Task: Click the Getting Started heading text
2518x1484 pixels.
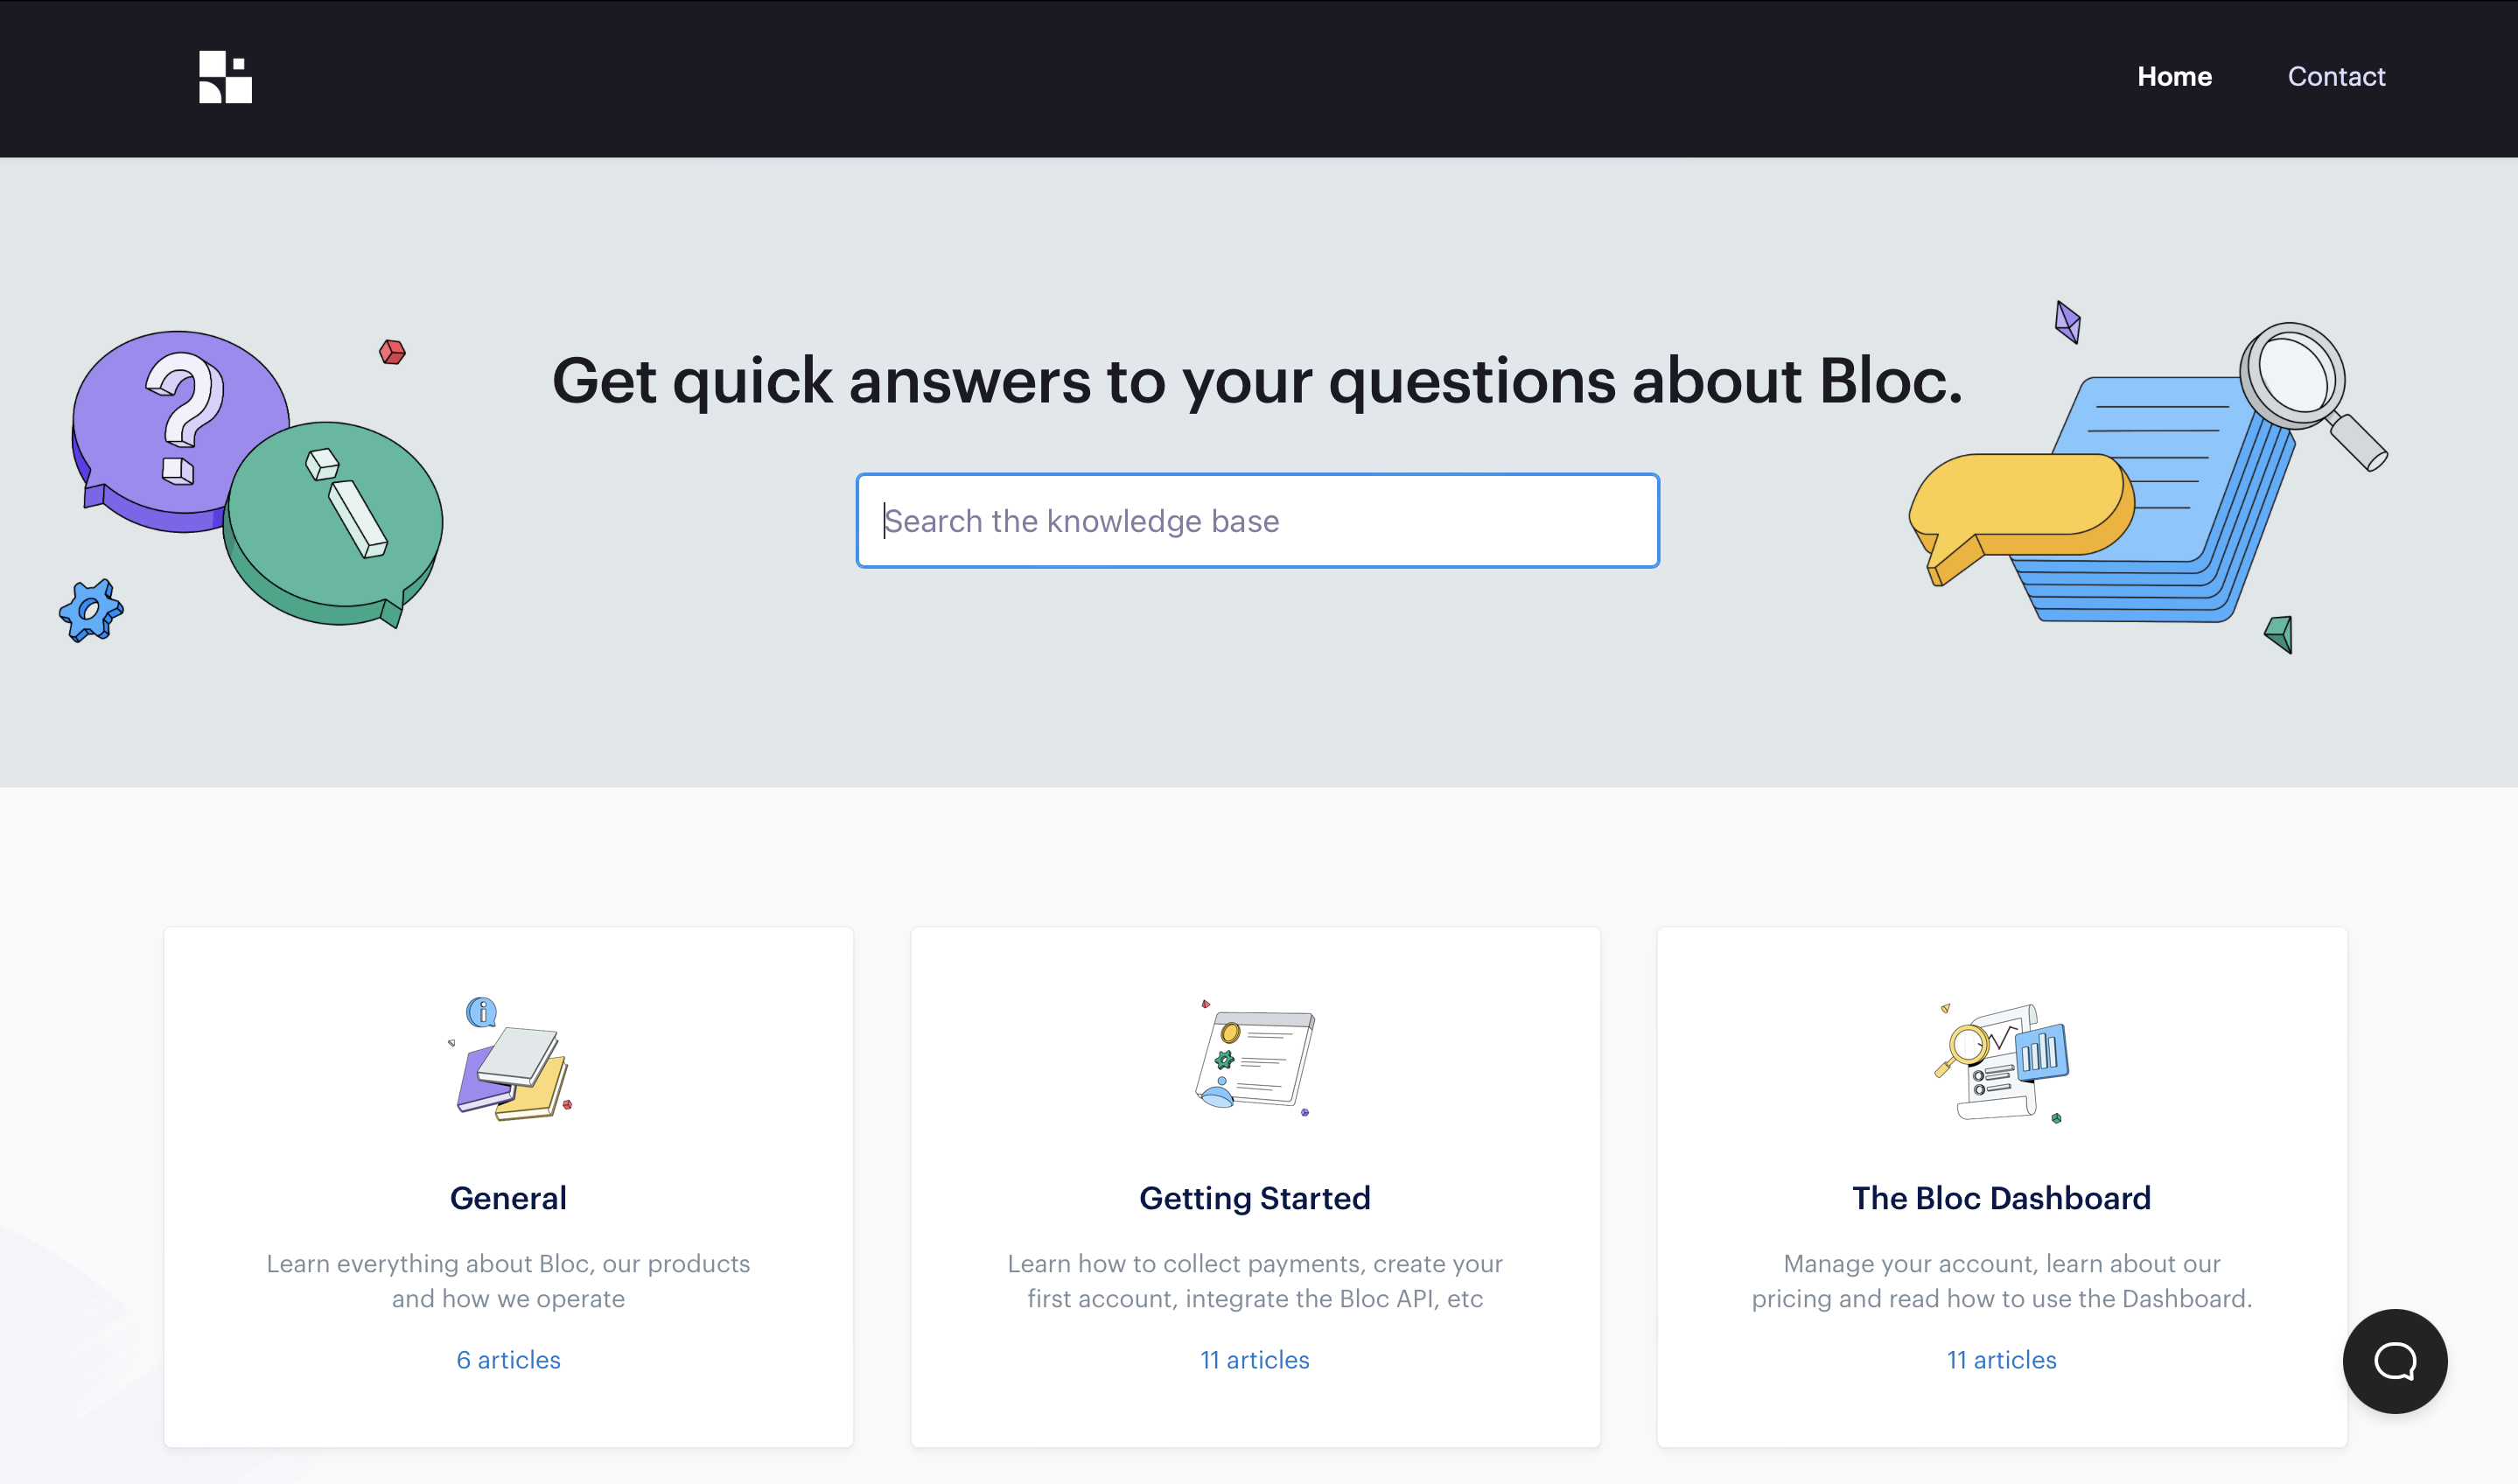Action: click(1255, 1198)
